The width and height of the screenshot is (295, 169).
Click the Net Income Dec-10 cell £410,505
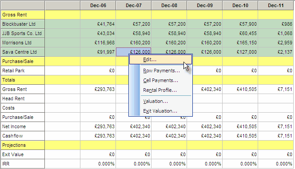point(240,126)
